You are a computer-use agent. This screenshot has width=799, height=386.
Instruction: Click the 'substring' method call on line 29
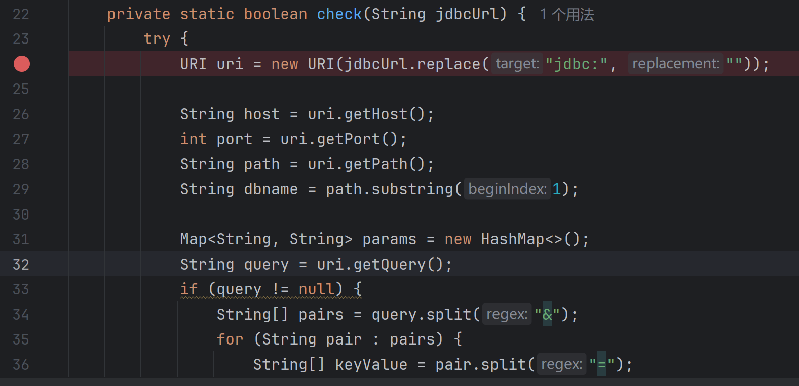point(412,189)
